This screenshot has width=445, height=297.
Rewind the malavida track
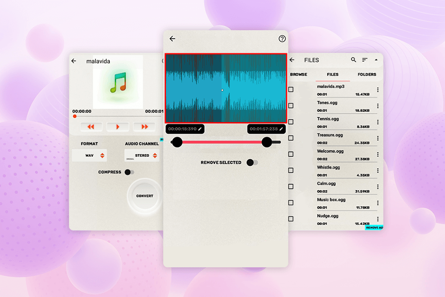coord(91,127)
